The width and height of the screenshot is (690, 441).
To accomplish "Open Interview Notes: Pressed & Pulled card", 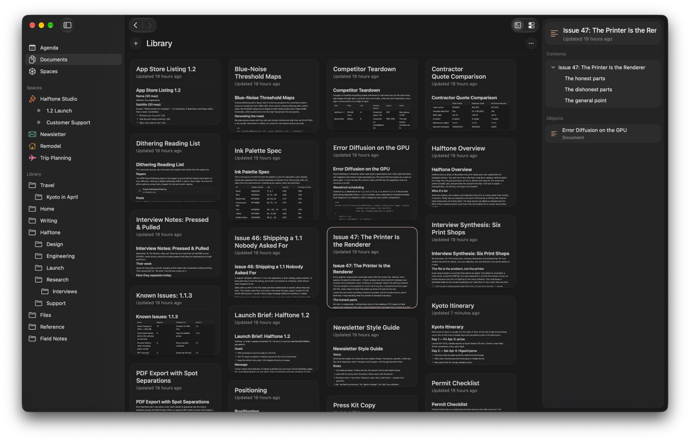I will click(x=175, y=244).
